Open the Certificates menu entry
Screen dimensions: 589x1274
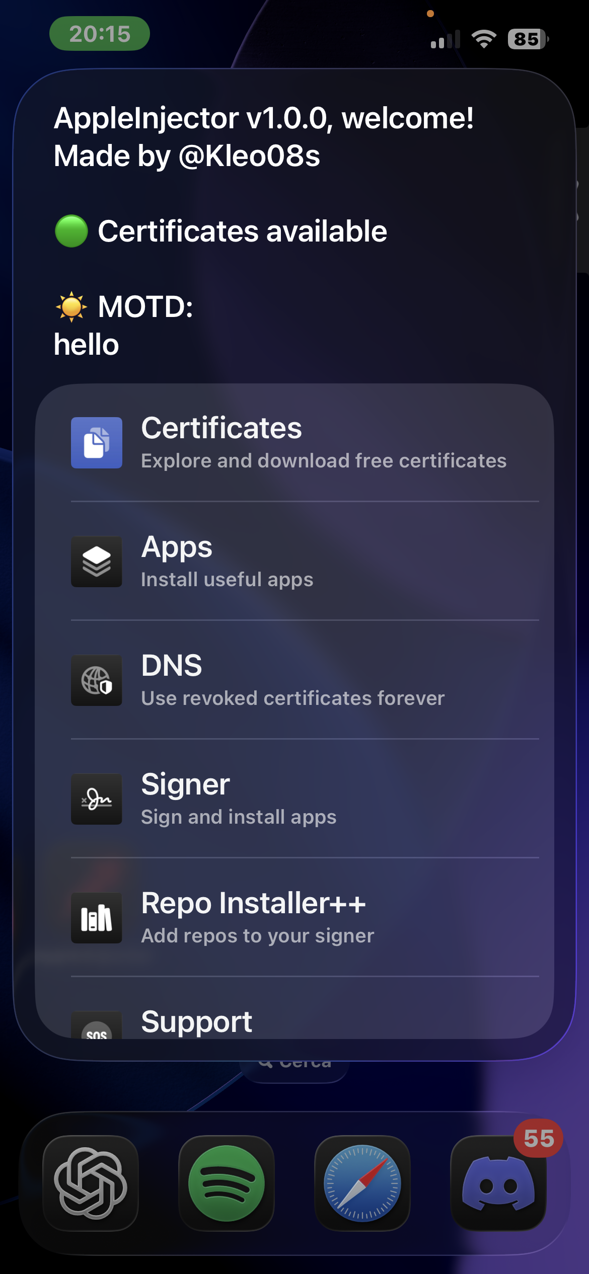click(x=294, y=443)
